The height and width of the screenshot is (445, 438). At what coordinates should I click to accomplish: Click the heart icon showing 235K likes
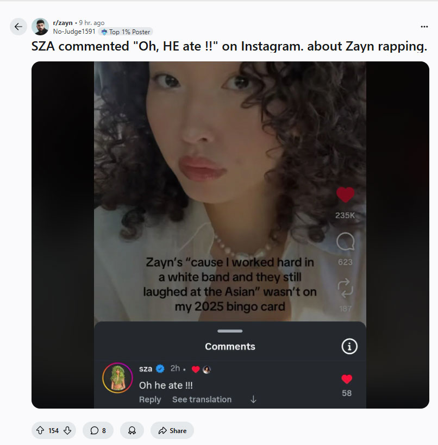point(345,195)
